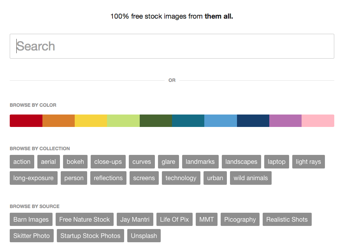Image resolution: width=344 pixels, height=250 pixels.
Task: Select the laptop collection tag
Action: click(277, 162)
